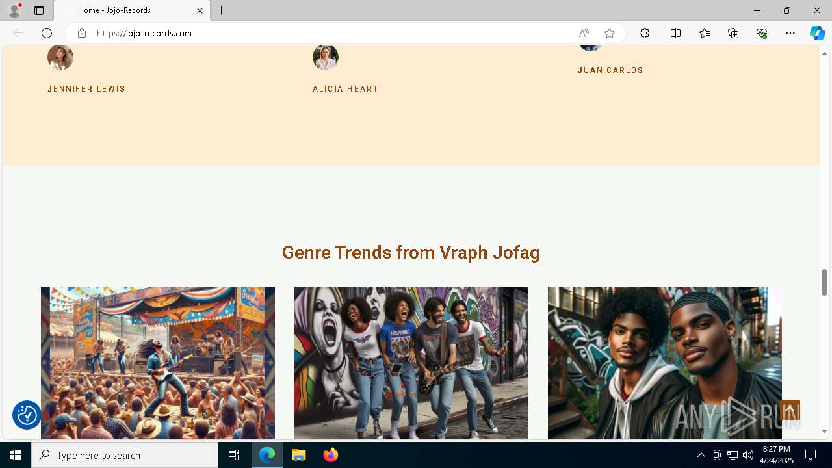Toggle split screen view

point(675,33)
